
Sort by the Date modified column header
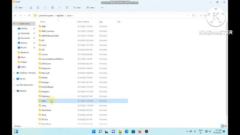point(83,22)
